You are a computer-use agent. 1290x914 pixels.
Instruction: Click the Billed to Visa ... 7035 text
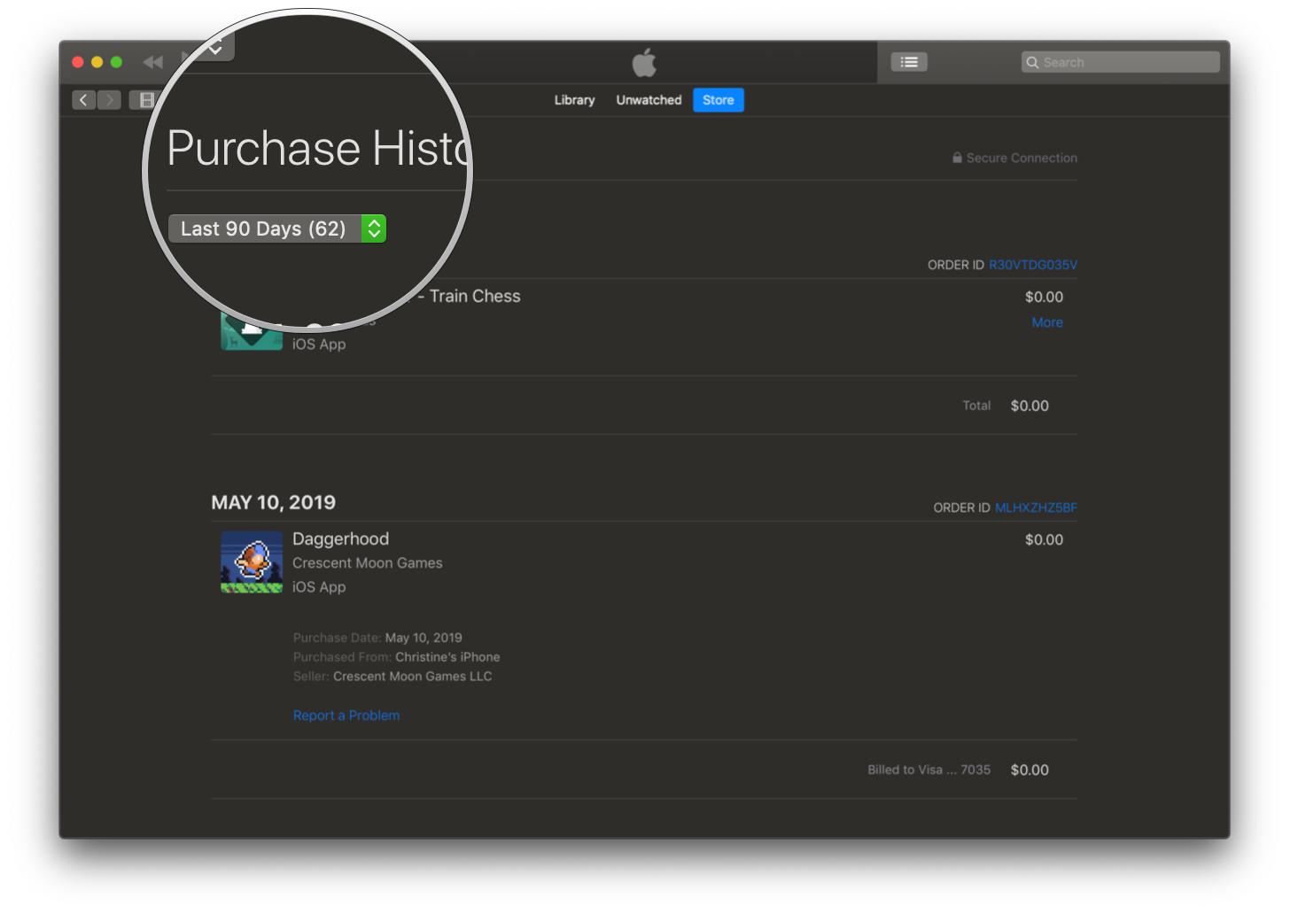pyautogui.click(x=929, y=770)
